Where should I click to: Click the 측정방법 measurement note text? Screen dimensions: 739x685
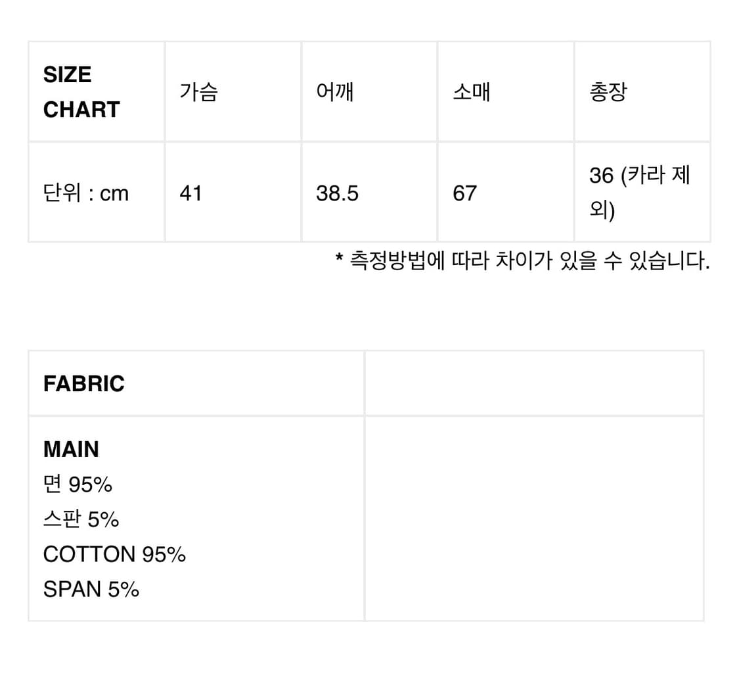[x=522, y=262]
